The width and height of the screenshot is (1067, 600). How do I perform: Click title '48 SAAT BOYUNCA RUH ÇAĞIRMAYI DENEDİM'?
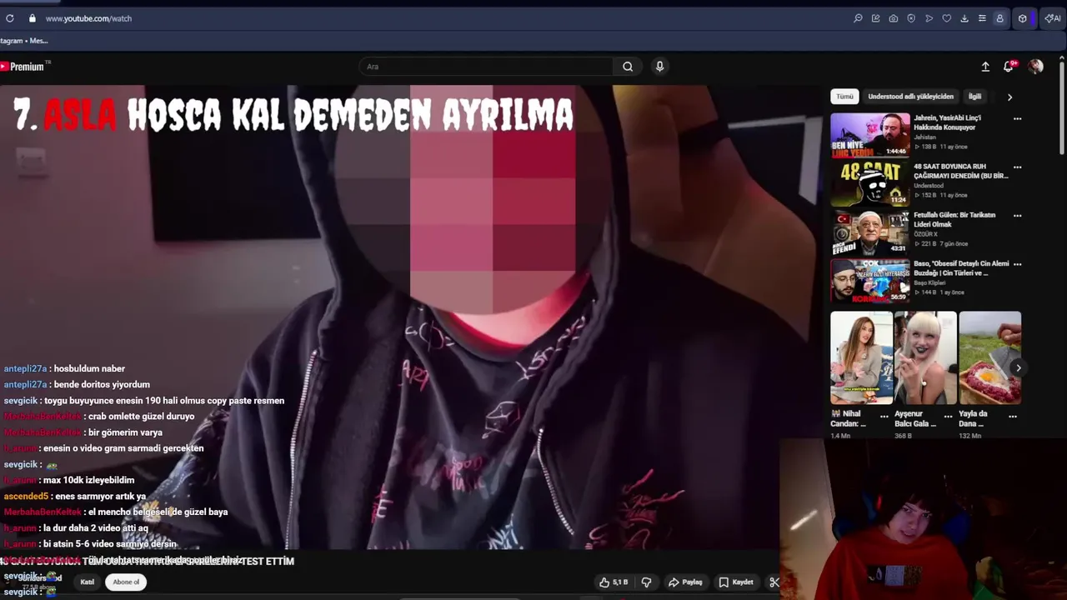coord(960,171)
